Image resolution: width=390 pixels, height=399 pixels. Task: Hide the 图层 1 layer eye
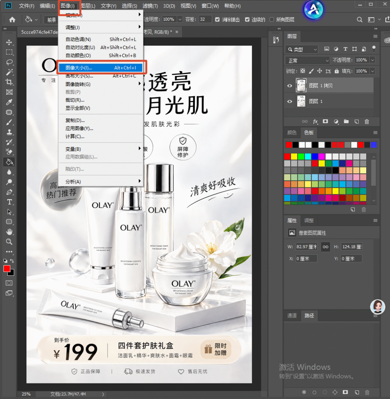pos(289,101)
